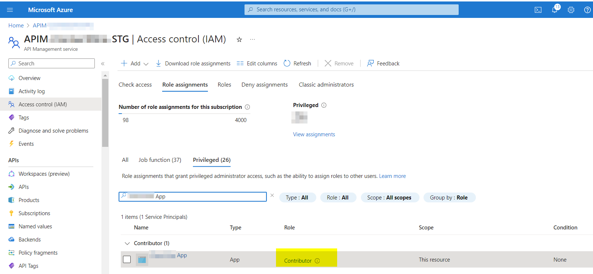Switch to Check access tab
Image resolution: width=593 pixels, height=274 pixels.
coord(135,85)
